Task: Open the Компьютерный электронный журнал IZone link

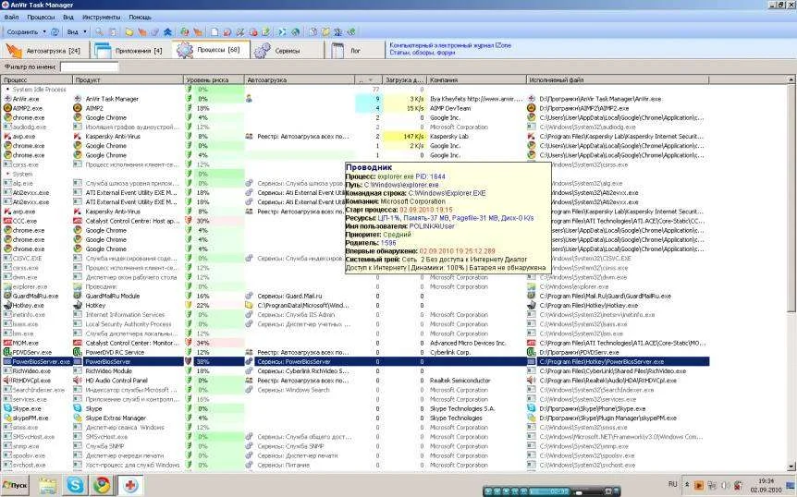Action: click(x=450, y=45)
